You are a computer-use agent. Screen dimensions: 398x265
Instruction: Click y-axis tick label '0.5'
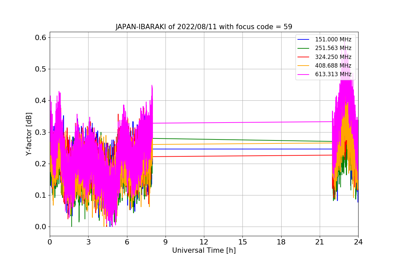(x=41, y=69)
